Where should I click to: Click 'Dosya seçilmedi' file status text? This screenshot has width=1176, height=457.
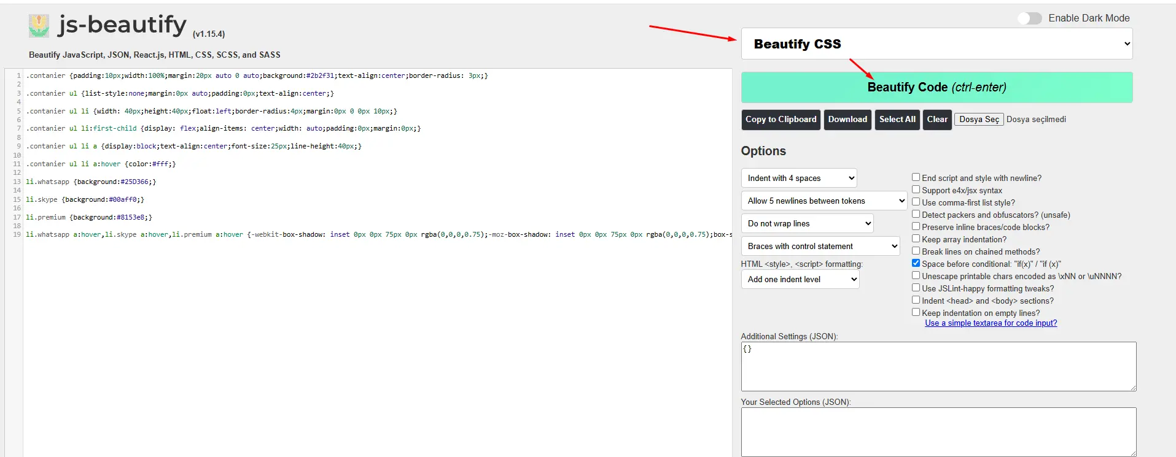pyautogui.click(x=1036, y=120)
